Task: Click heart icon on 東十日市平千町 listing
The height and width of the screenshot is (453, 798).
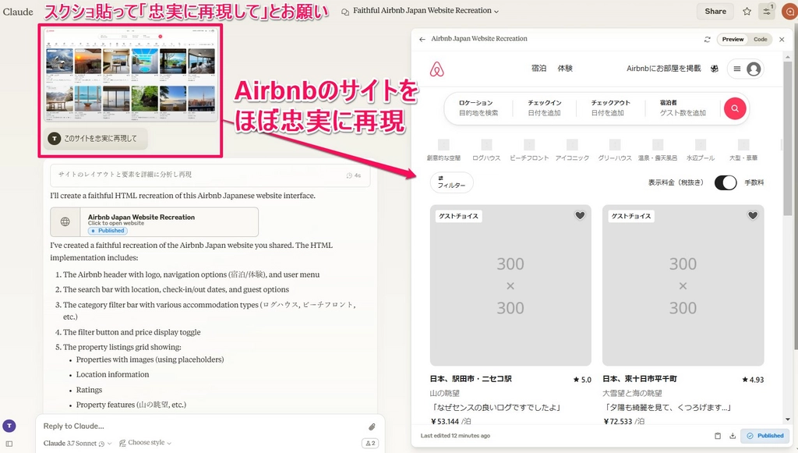Action: click(x=753, y=215)
